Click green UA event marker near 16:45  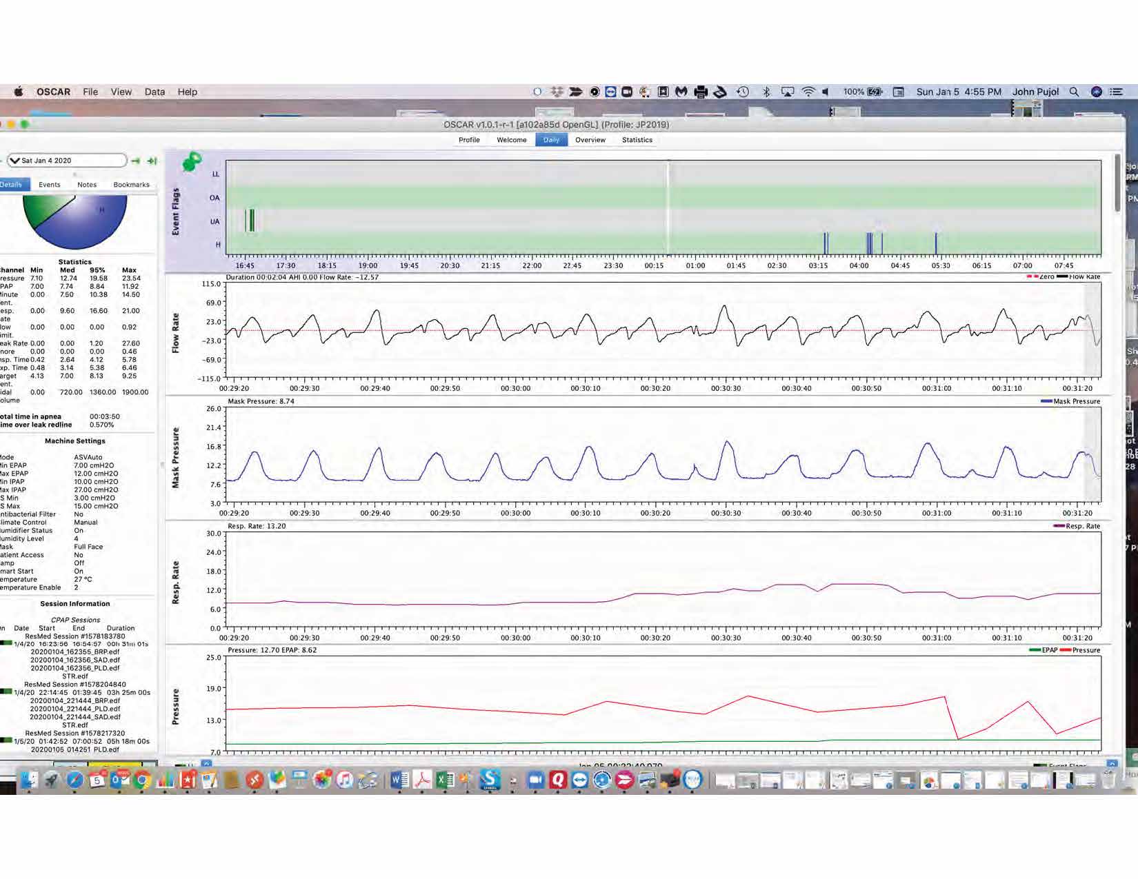250,220
